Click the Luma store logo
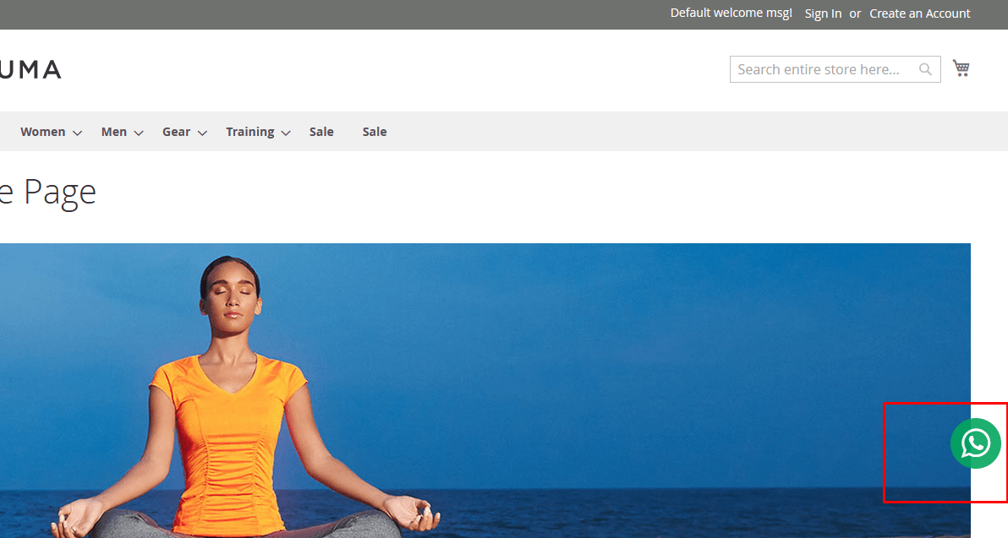This screenshot has width=1008, height=538. click(x=30, y=69)
